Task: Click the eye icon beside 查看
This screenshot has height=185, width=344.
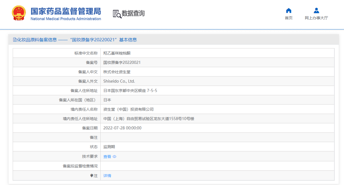Action: 115,156
